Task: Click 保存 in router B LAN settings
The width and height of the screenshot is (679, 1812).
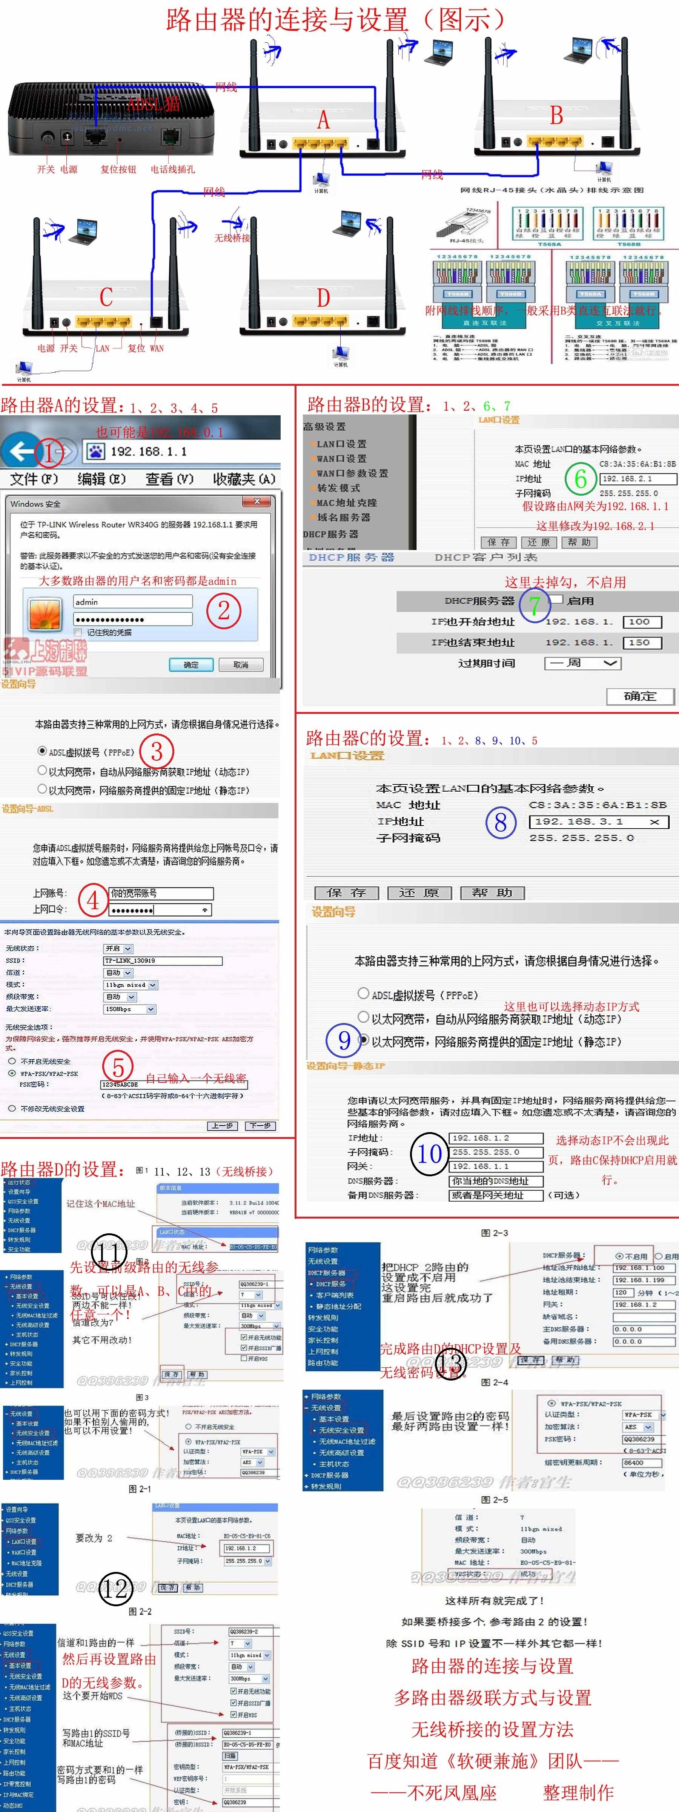Action: click(499, 542)
